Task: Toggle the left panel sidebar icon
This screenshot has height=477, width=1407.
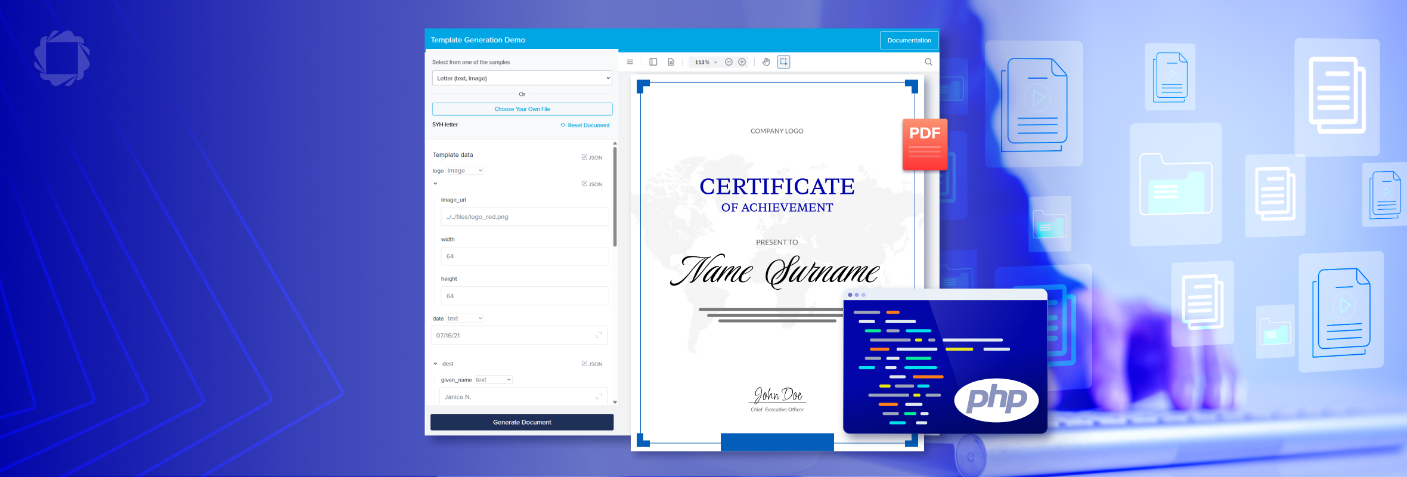Action: (653, 62)
